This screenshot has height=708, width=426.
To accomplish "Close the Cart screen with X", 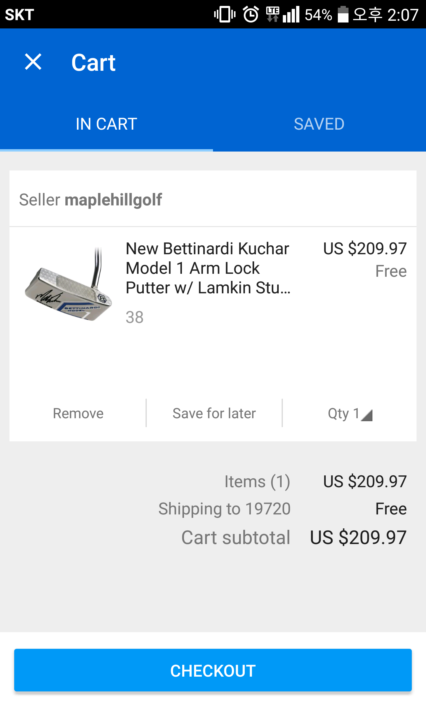I will pos(33,62).
